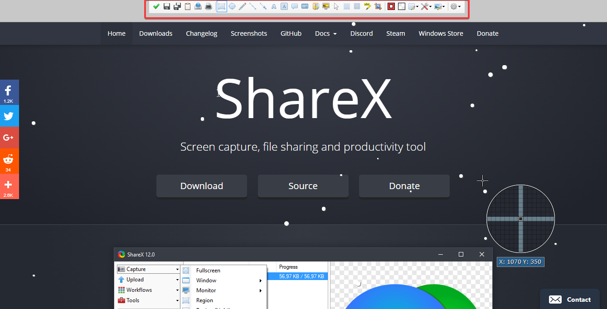
Task: Pick the Pencil drawing tool
Action: (x=242, y=6)
